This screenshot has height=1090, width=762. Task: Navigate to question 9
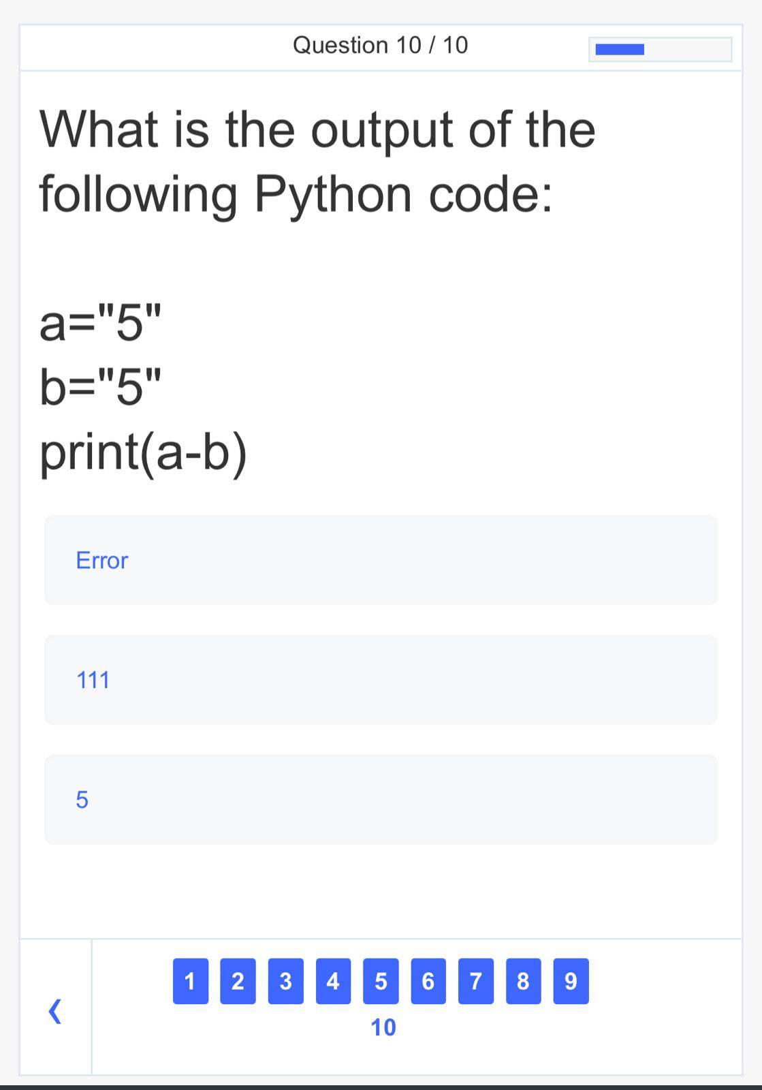coord(571,981)
